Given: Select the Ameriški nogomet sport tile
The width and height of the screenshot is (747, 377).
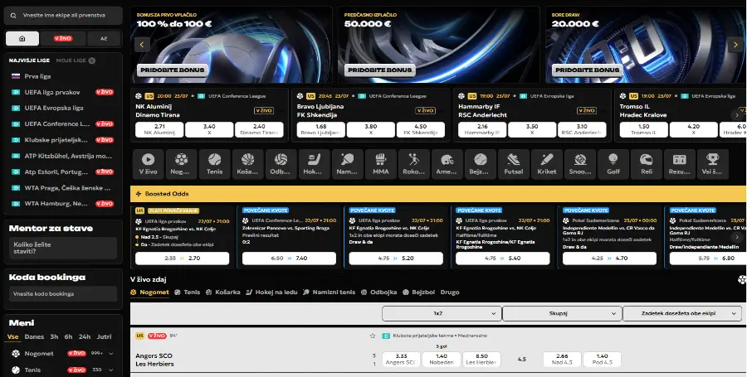Looking at the screenshot, I should click(x=447, y=164).
